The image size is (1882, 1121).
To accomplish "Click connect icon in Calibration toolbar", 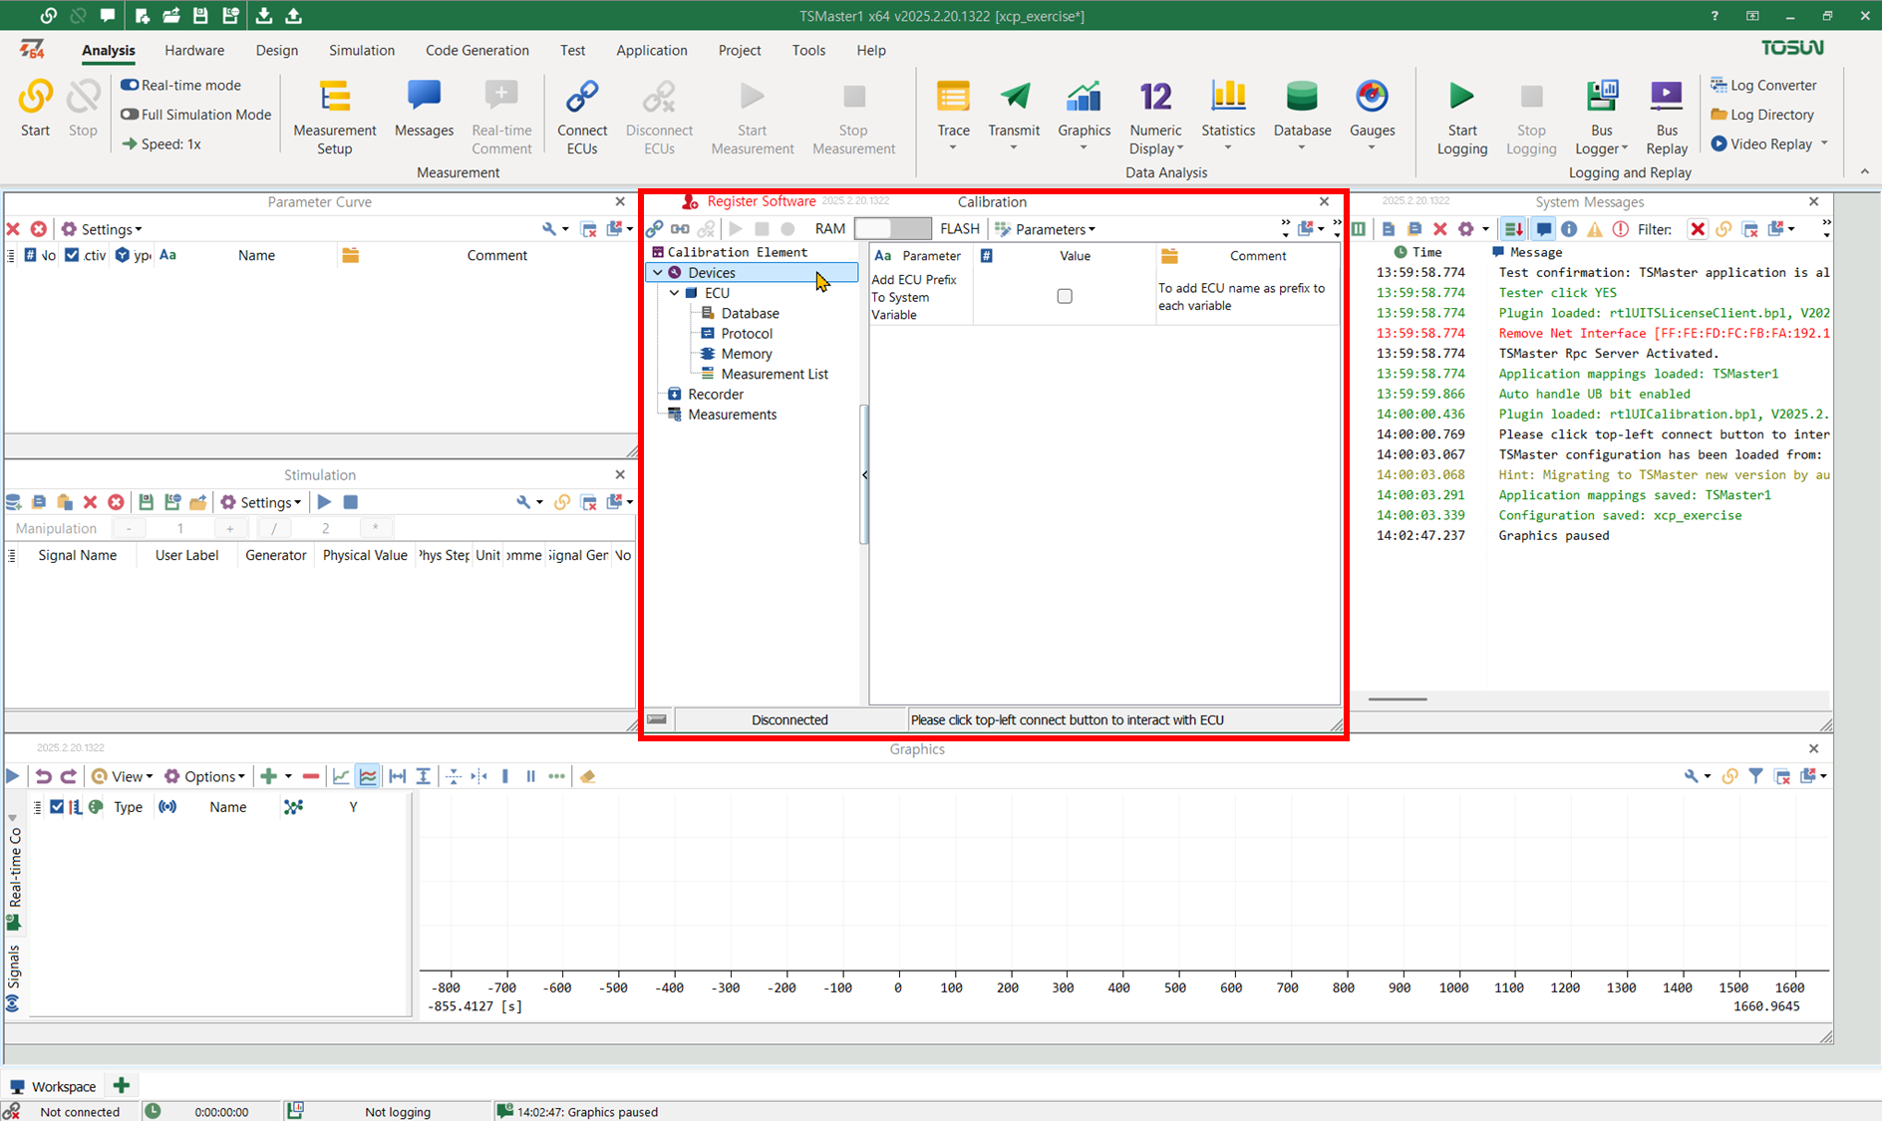I will [x=655, y=229].
